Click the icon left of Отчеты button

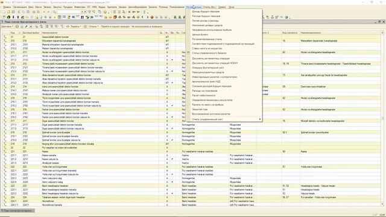coord(85,27)
